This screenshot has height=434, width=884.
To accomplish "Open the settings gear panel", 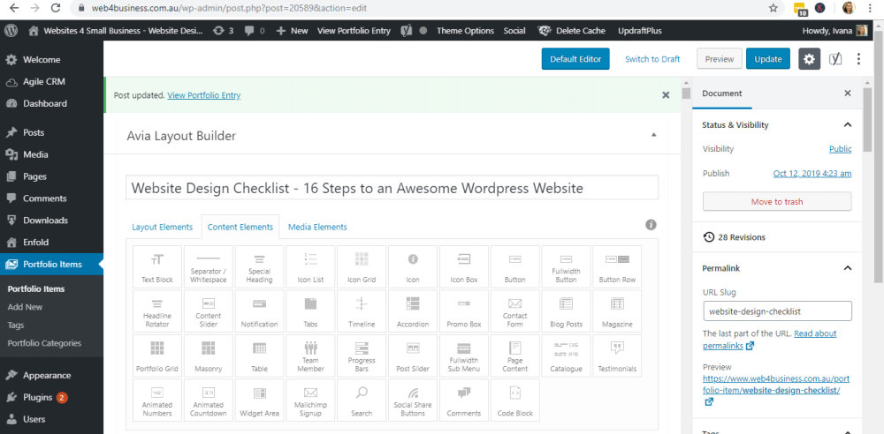I will coord(809,58).
